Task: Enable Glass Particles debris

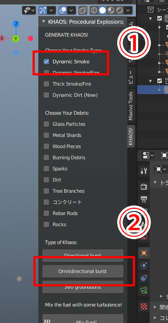Action: coord(46,124)
